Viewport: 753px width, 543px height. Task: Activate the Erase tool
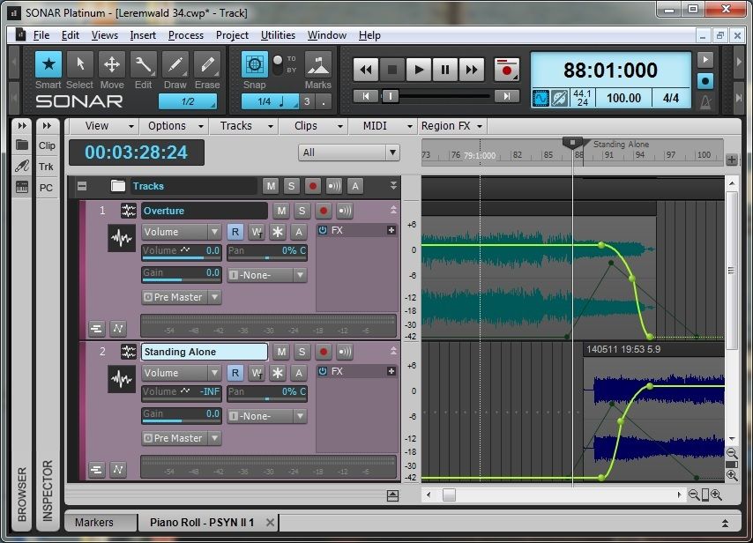pos(206,65)
